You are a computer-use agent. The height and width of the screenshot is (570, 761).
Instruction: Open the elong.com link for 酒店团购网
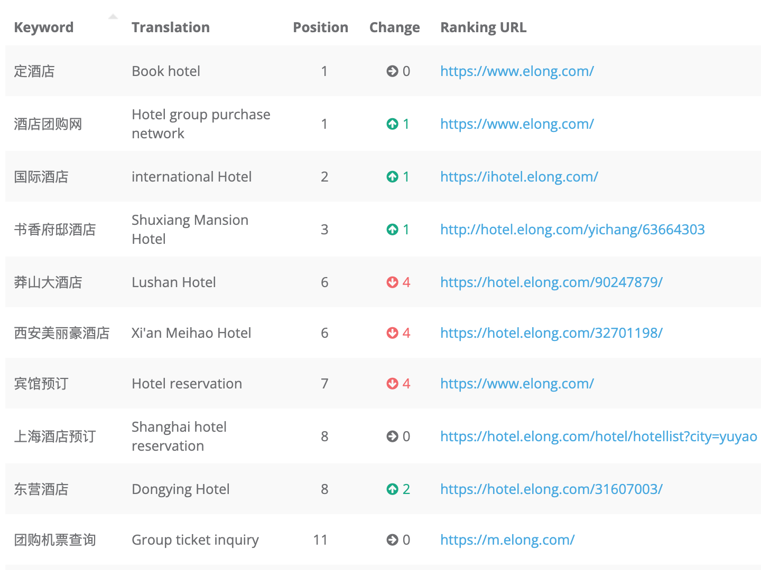(x=517, y=124)
